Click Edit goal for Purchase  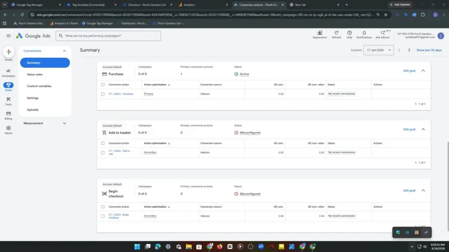pos(409,70)
